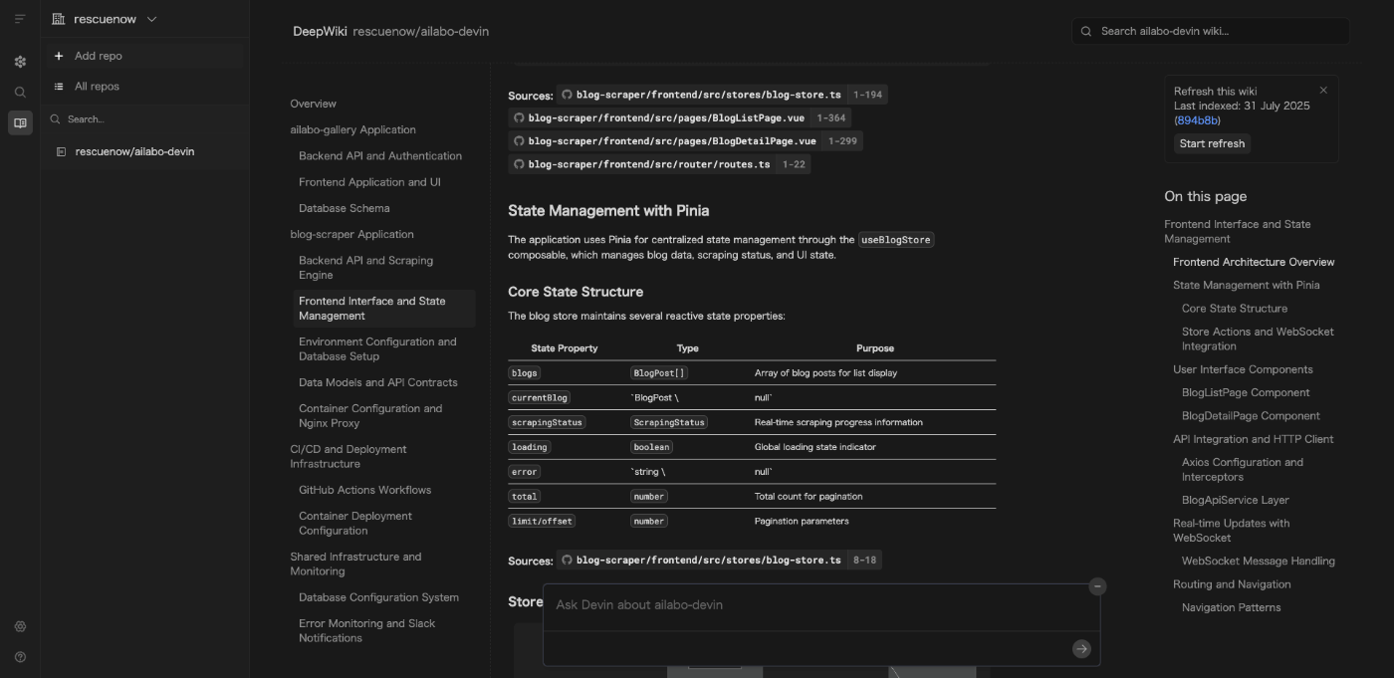Close the Refresh this wiki card

pyautogui.click(x=1323, y=91)
